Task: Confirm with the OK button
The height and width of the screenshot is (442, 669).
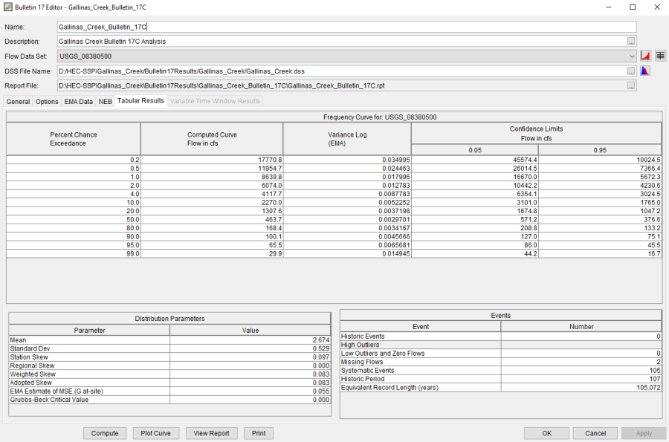Action: pyautogui.click(x=546, y=433)
